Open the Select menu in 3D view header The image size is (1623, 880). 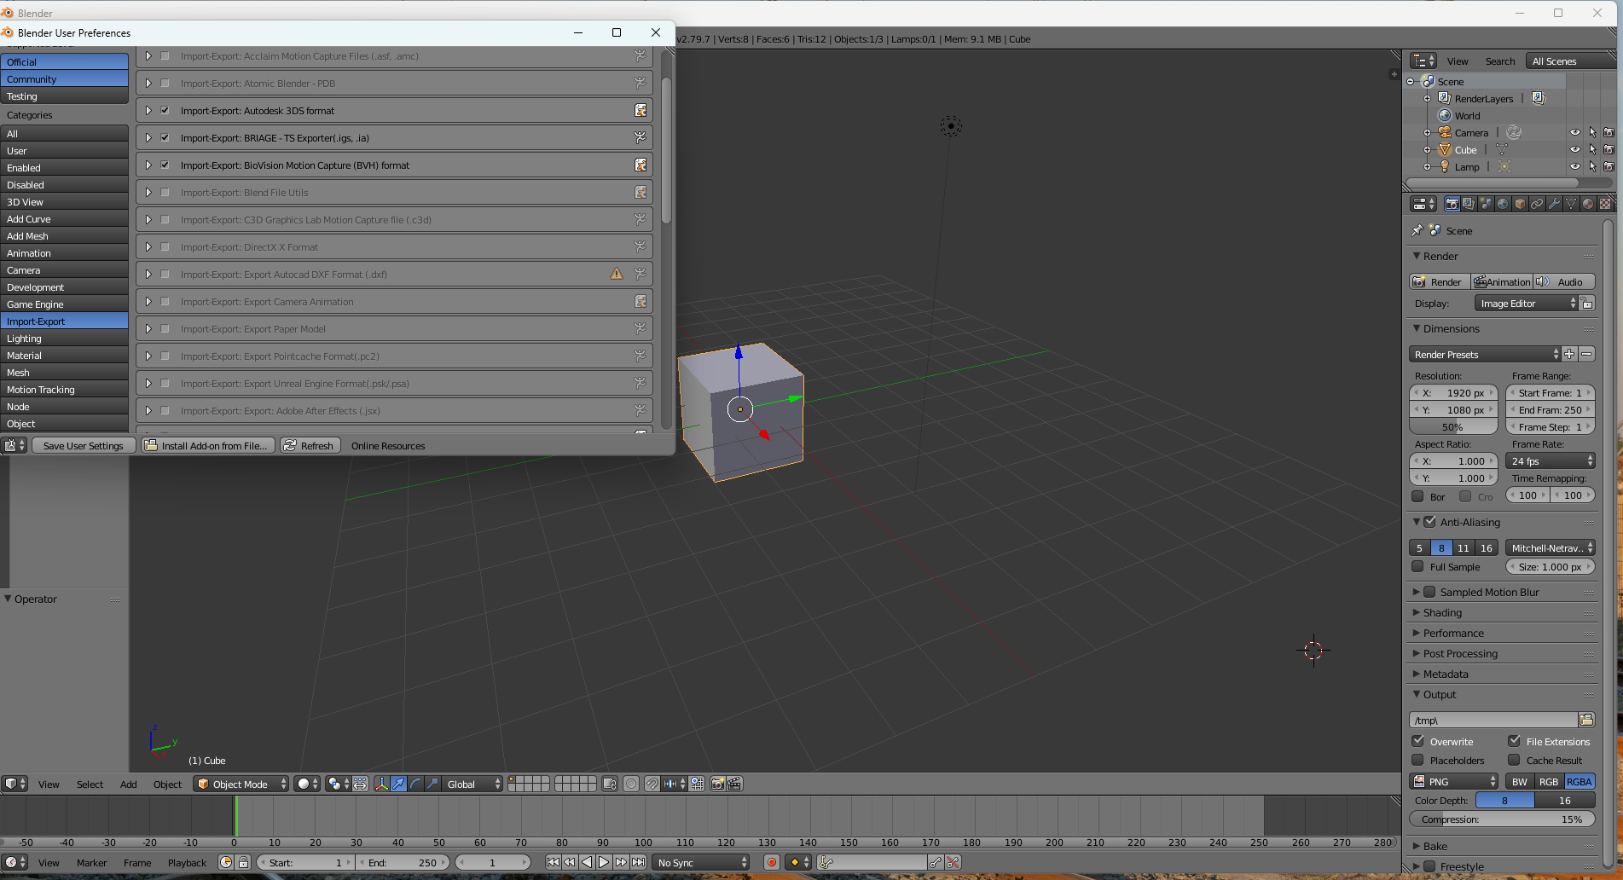click(x=90, y=784)
